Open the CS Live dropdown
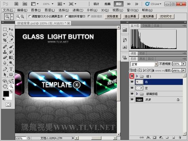The image size is (188, 141). coord(153,4)
